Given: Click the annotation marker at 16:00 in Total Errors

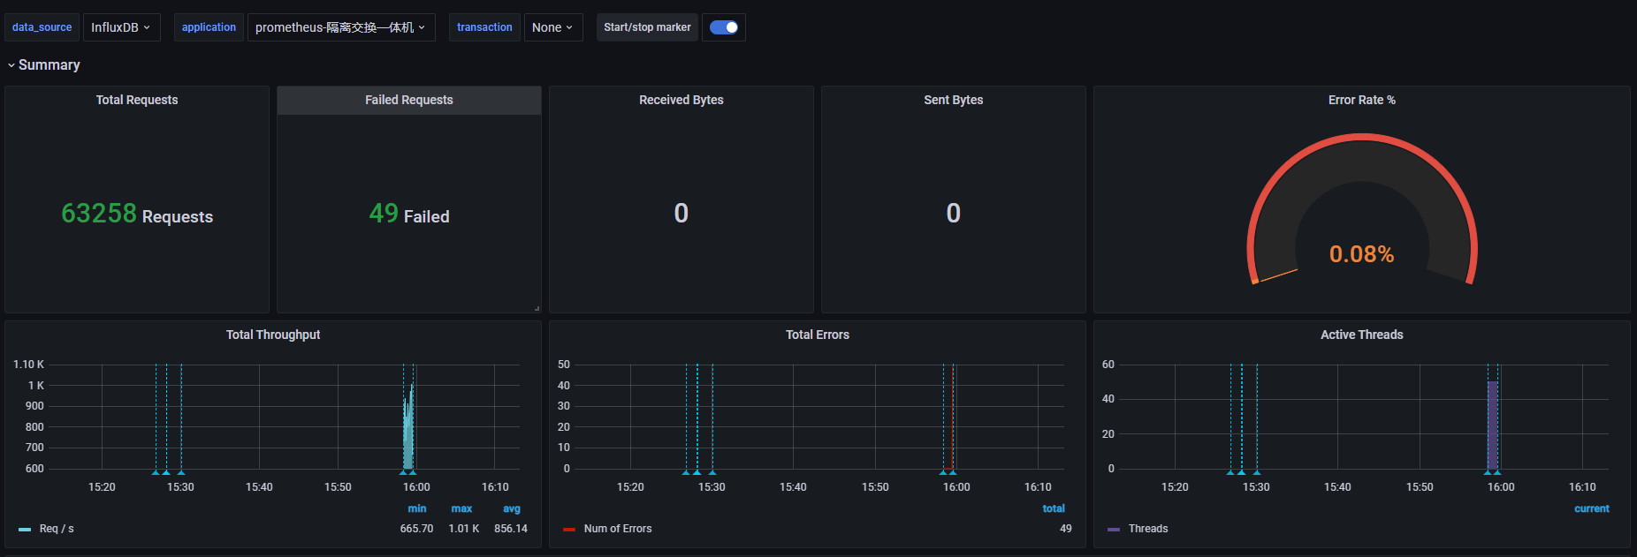Looking at the screenshot, I should pyautogui.click(x=953, y=471).
